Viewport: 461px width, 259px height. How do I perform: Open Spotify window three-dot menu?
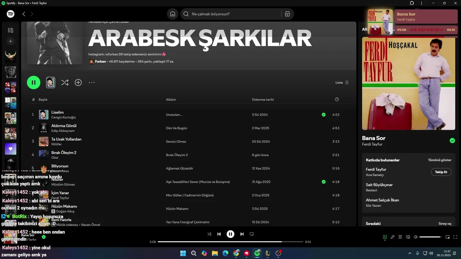(x=421, y=3)
